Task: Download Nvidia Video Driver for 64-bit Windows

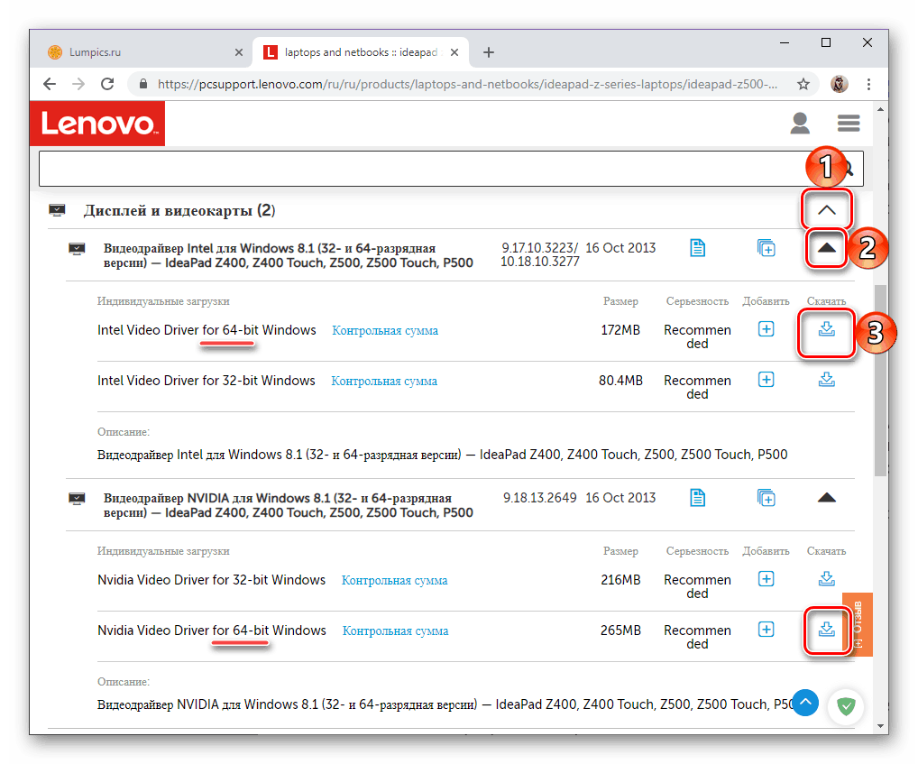Action: pos(826,631)
